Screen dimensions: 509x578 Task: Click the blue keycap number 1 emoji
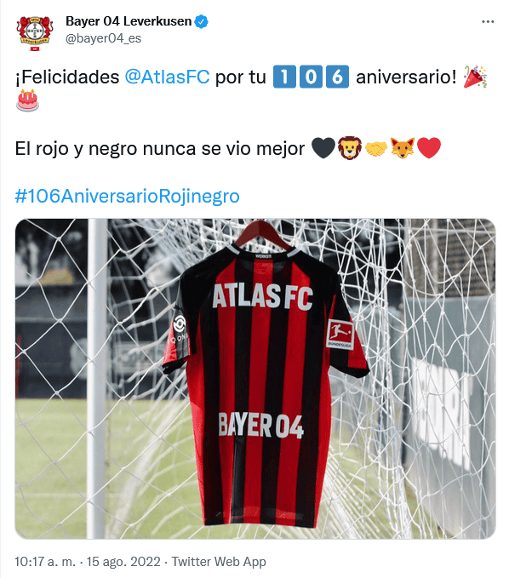pyautogui.click(x=284, y=77)
